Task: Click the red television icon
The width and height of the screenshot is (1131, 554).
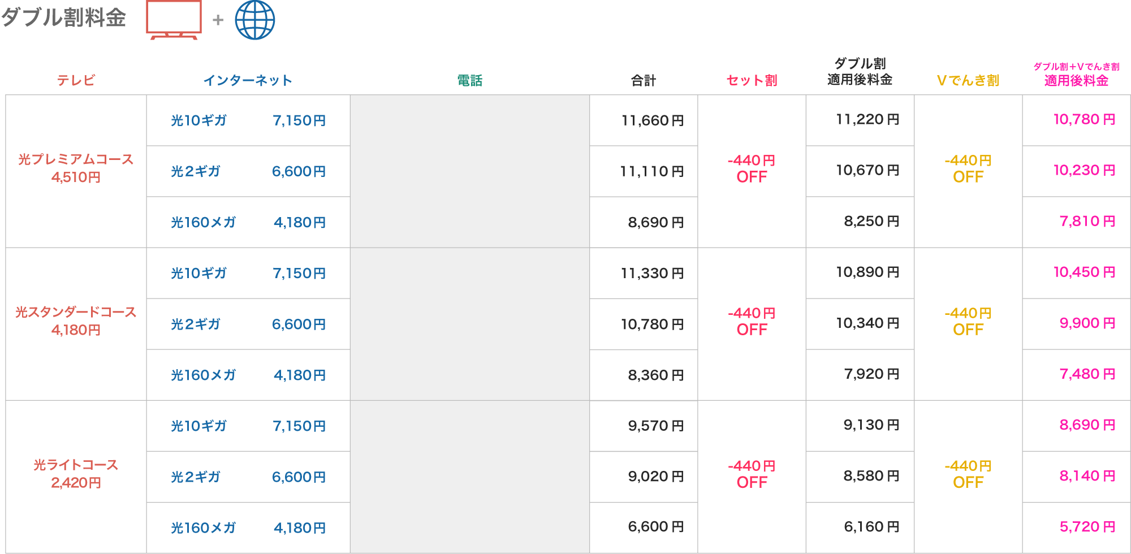Action: pos(174,19)
